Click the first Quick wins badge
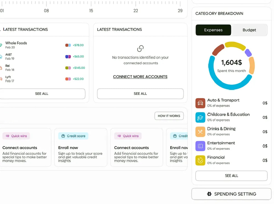 [16, 136]
